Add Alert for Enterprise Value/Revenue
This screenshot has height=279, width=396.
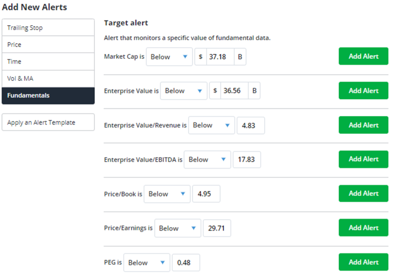click(x=364, y=125)
